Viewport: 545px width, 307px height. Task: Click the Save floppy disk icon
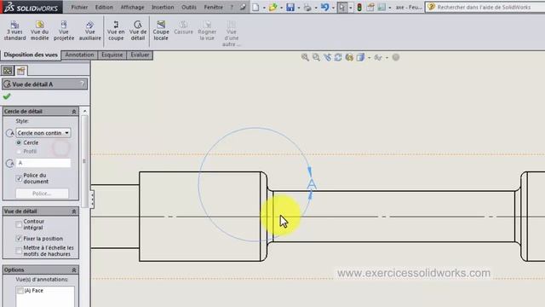290,7
